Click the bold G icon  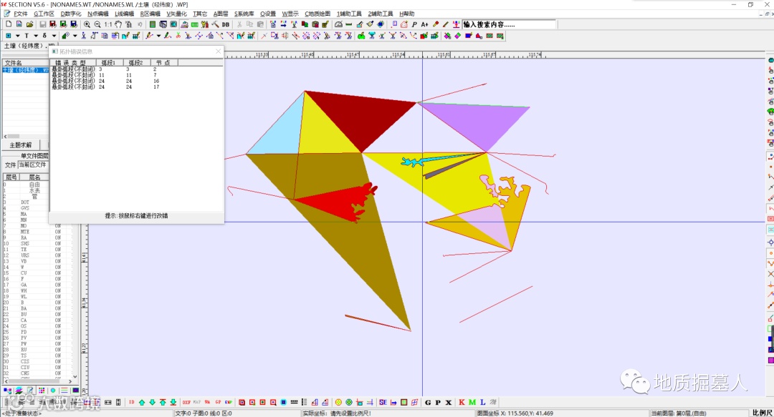[427, 402]
